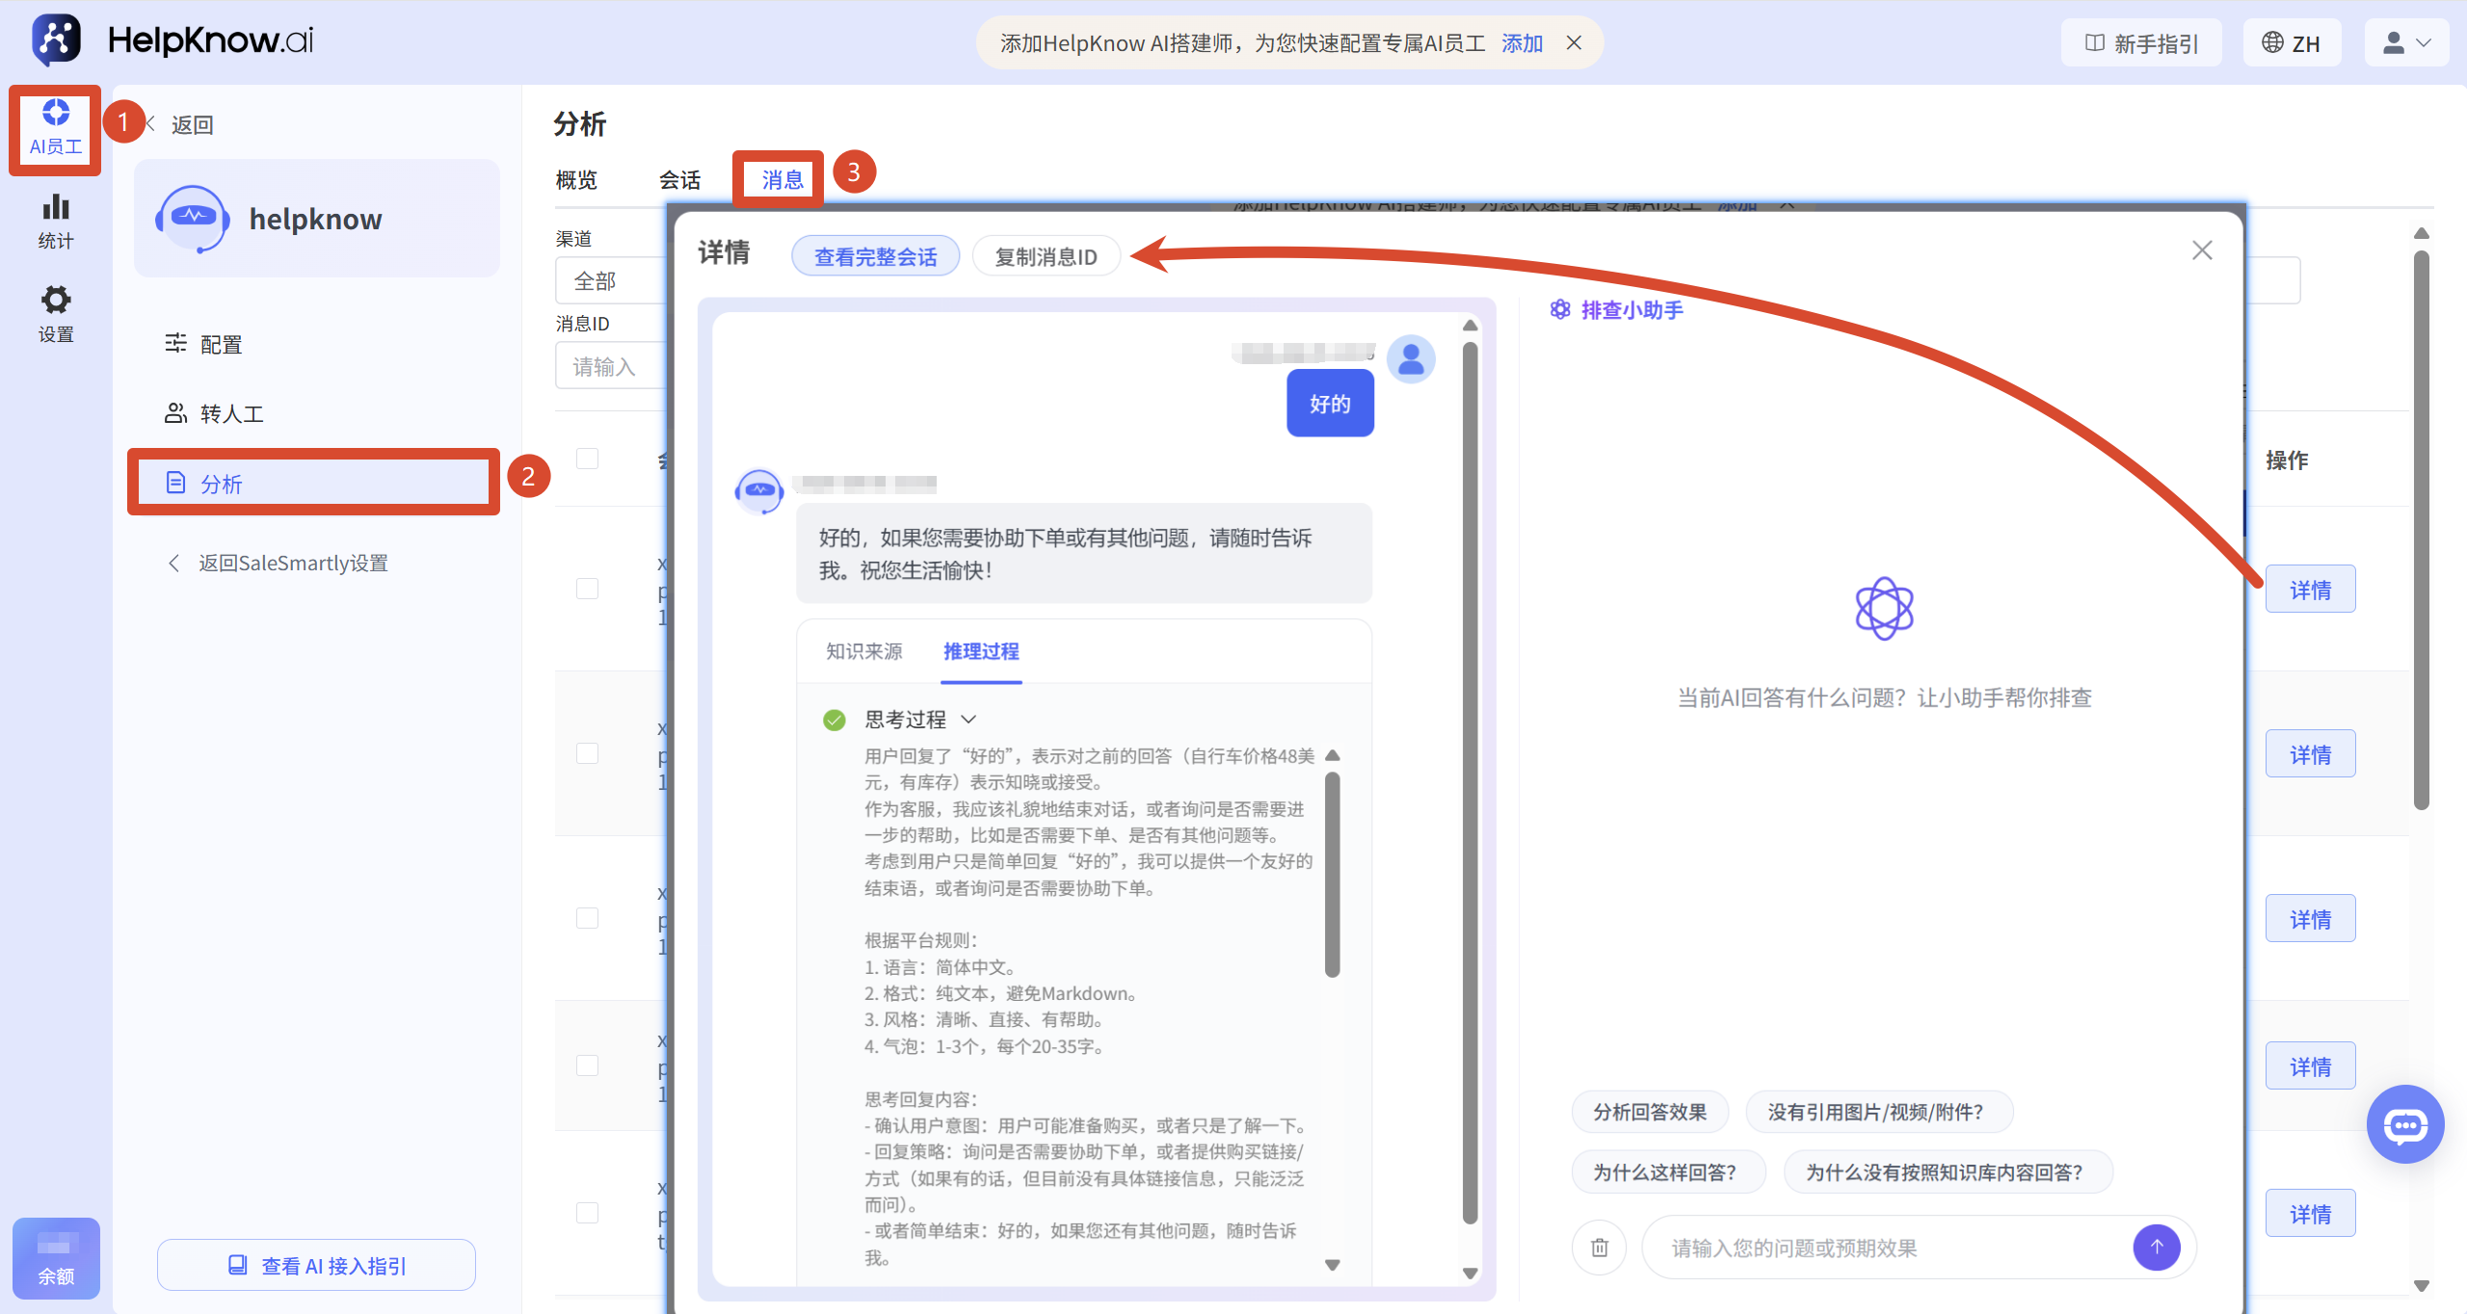Switch to the 知识来源 tab

pyautogui.click(x=864, y=651)
